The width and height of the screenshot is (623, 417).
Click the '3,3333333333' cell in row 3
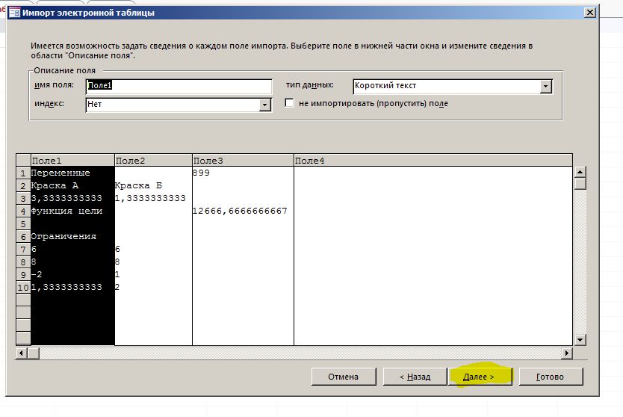(x=72, y=198)
